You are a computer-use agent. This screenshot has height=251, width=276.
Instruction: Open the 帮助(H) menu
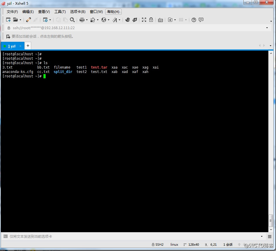pos(113,12)
